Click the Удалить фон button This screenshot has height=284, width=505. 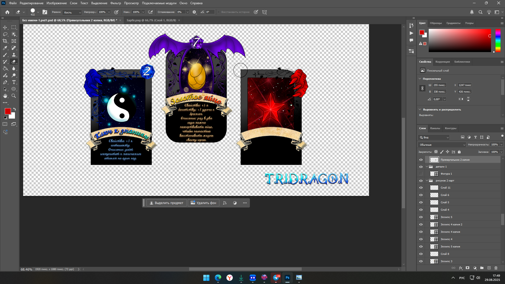click(x=203, y=203)
